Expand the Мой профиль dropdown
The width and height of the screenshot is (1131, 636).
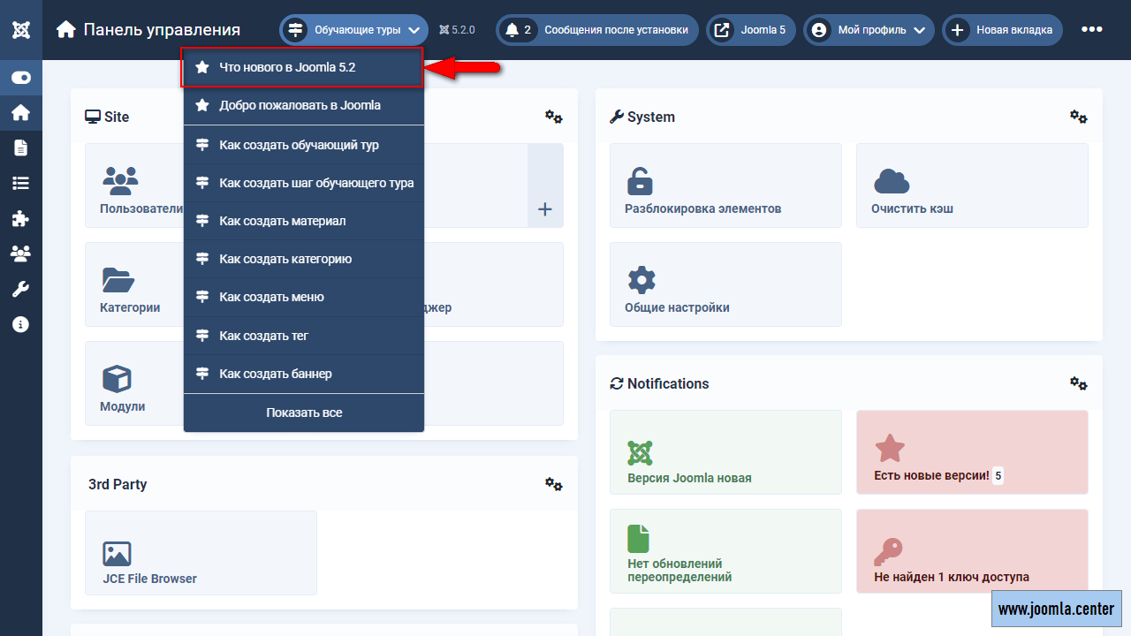[869, 29]
